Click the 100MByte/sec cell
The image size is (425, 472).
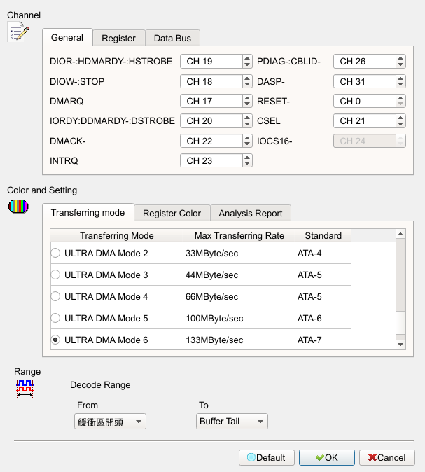point(239,318)
